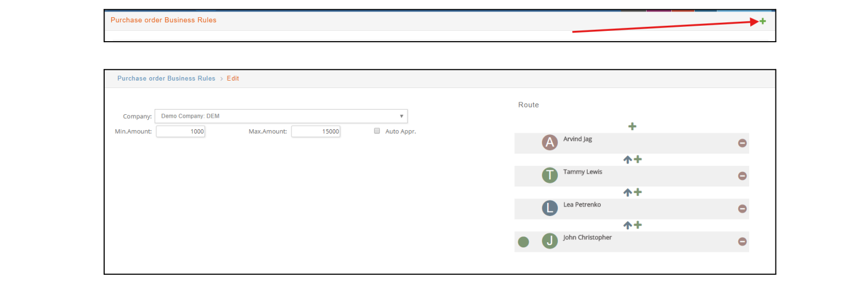Remove Arvind Jag from the route
Image resolution: width=862 pixels, height=284 pixels.
(742, 143)
